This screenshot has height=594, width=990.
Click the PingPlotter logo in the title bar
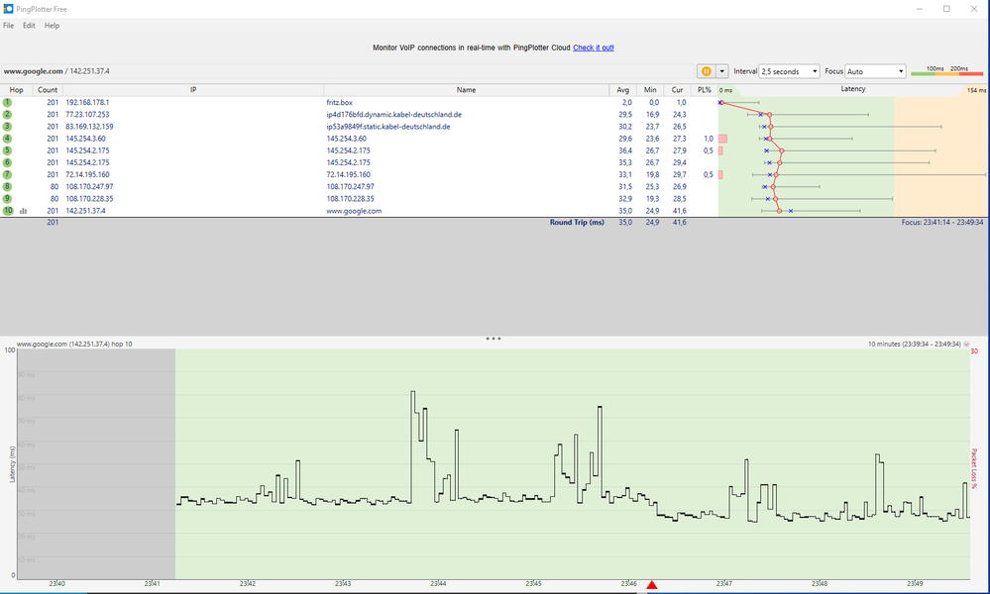pos(10,9)
